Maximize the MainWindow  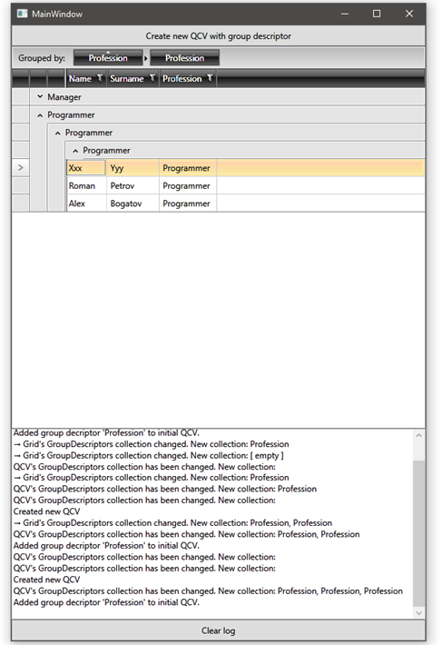[x=377, y=14]
